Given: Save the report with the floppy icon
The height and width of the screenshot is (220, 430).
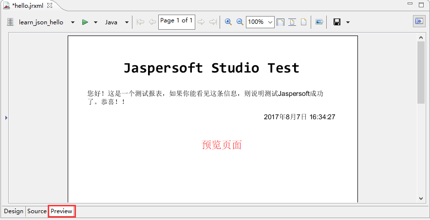Looking at the screenshot, I should [337, 22].
